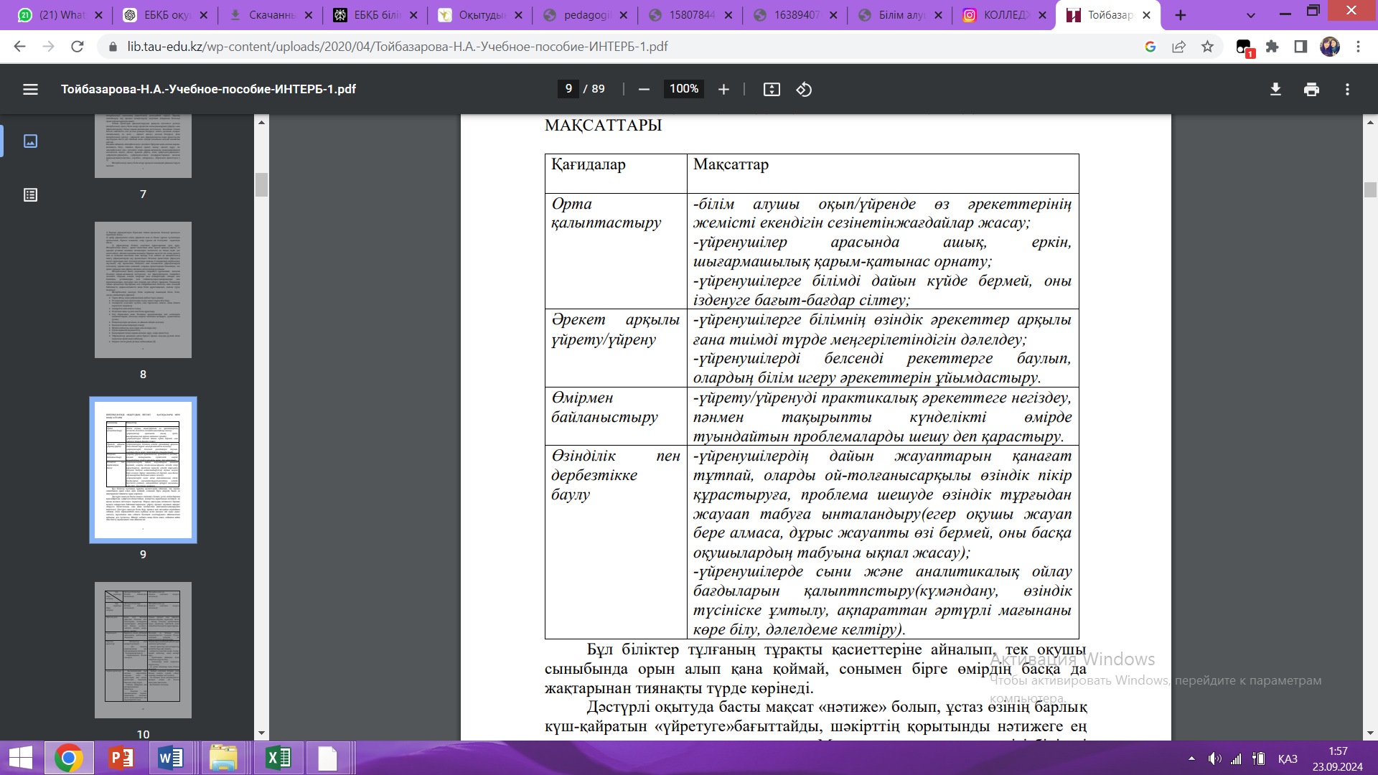Open a new browser tab
This screenshot has height=775, width=1378.
click(x=1181, y=14)
